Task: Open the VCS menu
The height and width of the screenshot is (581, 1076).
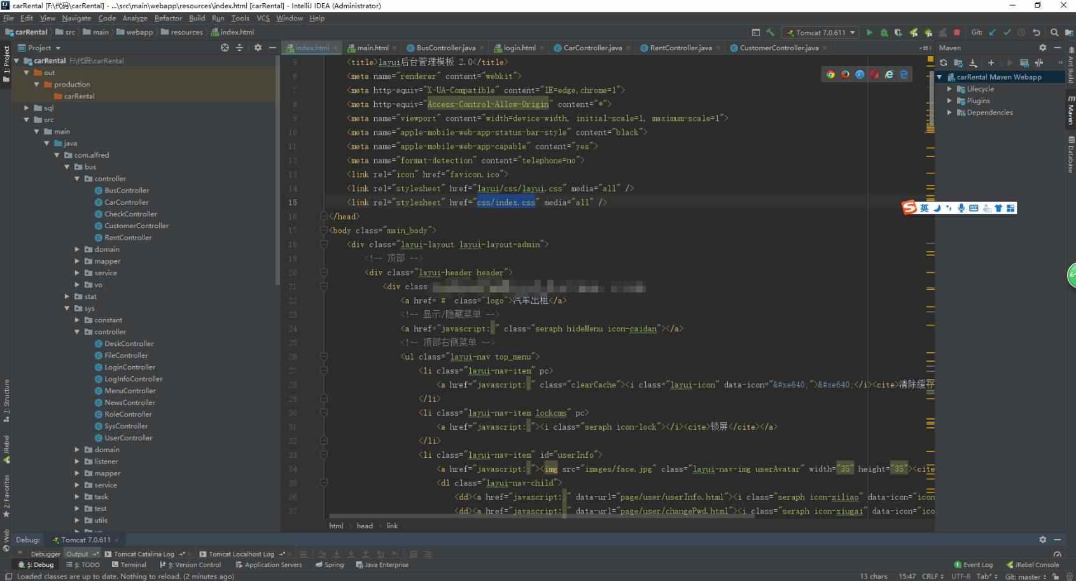Action: pyautogui.click(x=263, y=18)
